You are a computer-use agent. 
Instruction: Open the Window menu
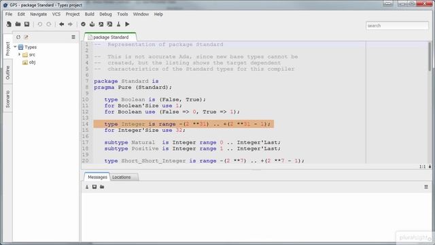coord(141,14)
